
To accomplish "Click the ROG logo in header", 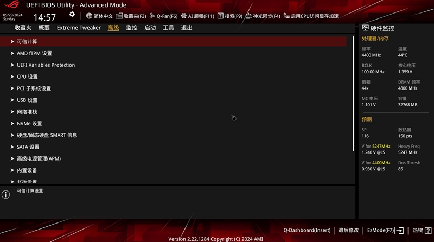I will coord(12,5).
